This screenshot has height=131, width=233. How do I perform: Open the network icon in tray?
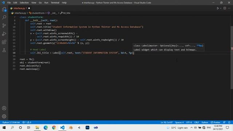point(204,128)
